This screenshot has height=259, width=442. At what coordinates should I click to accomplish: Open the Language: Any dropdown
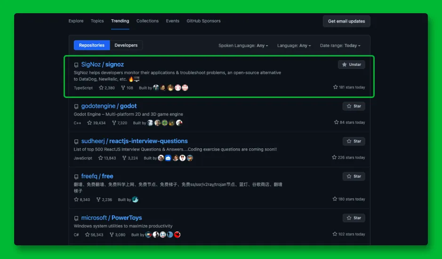[x=294, y=45]
